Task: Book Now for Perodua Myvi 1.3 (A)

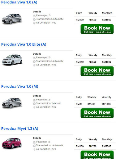Action: tap(97, 154)
